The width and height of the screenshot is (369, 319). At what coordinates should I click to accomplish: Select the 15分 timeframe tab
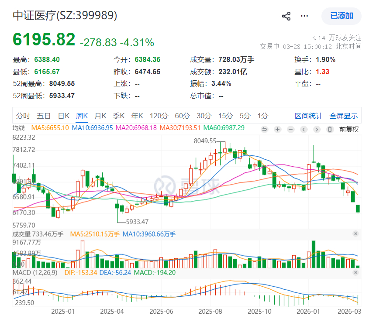[225, 116]
